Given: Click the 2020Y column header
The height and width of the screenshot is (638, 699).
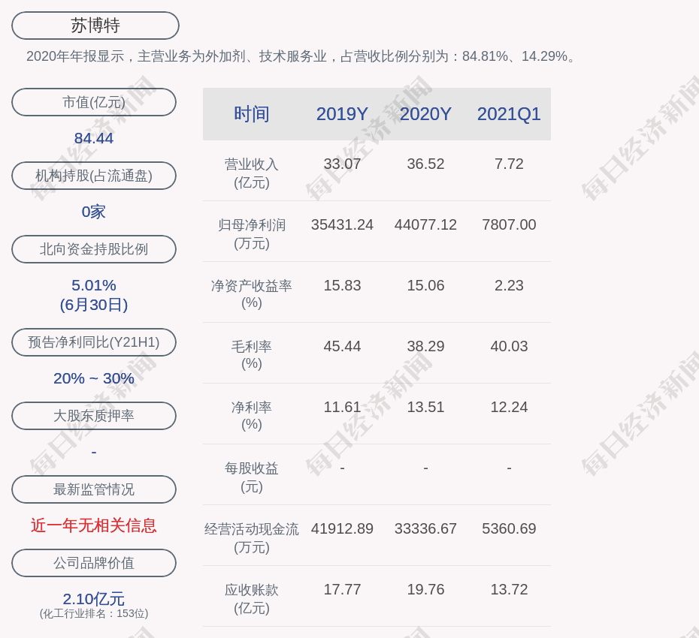Looking at the screenshot, I should point(425,114).
